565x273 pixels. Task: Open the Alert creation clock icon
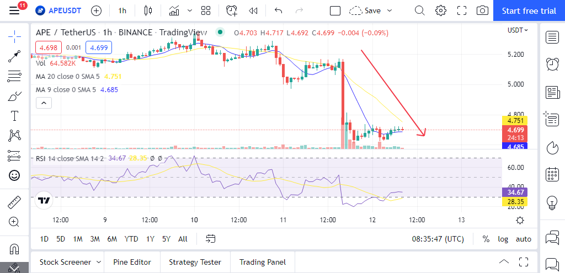pyautogui.click(x=232, y=10)
